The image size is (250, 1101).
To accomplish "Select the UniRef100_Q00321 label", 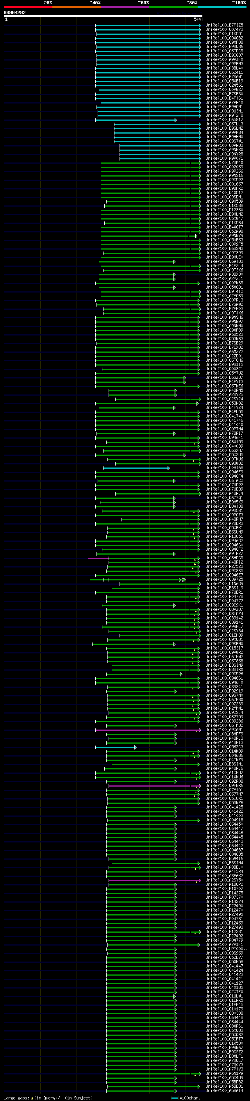I will point(224,369).
